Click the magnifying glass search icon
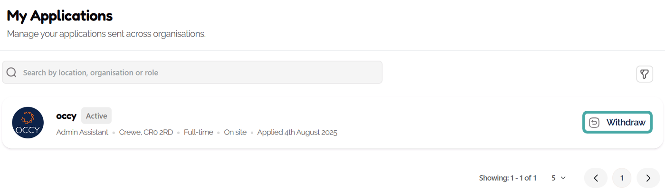Viewport: 665px width, 192px height. (x=12, y=73)
